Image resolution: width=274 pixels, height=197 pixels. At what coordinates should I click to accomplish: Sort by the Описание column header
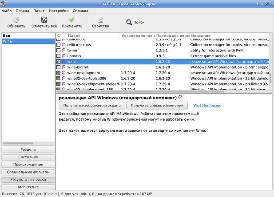point(229,35)
